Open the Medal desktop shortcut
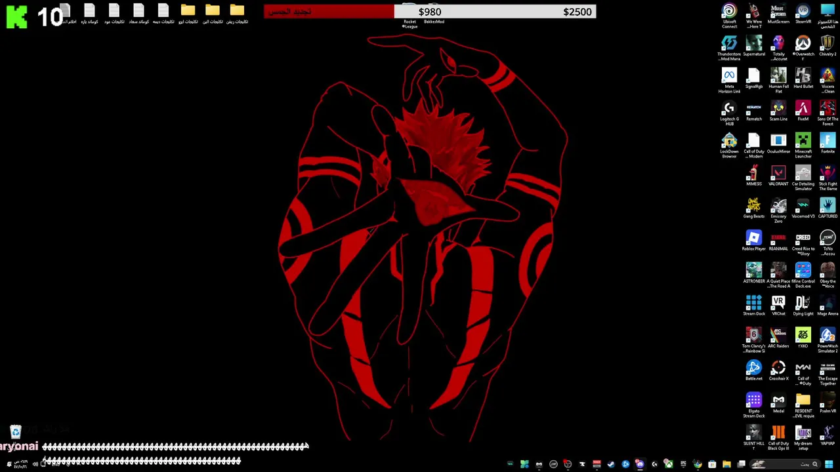Screen dimensions: 840x472 click(x=778, y=404)
